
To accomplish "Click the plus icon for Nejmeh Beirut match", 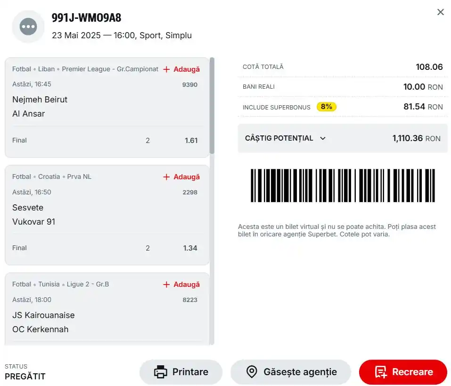I will 166,69.
